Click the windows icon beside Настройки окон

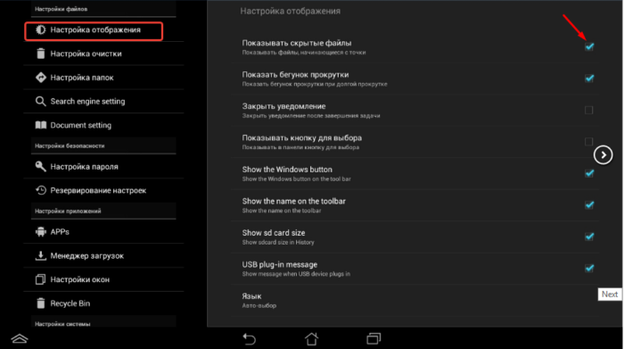(41, 279)
